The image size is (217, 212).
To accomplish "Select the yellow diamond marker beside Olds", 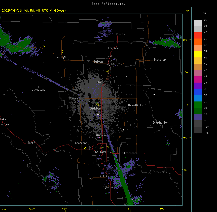I will point(98,105).
